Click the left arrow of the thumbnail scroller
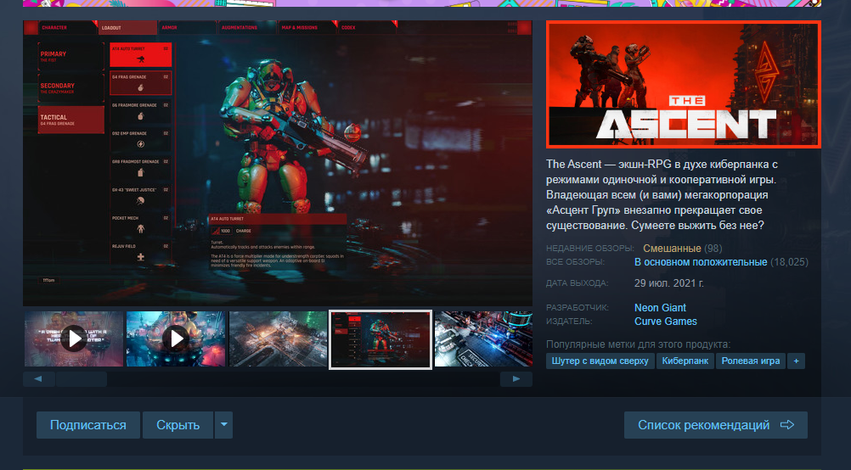The width and height of the screenshot is (851, 470). pyautogui.click(x=38, y=379)
